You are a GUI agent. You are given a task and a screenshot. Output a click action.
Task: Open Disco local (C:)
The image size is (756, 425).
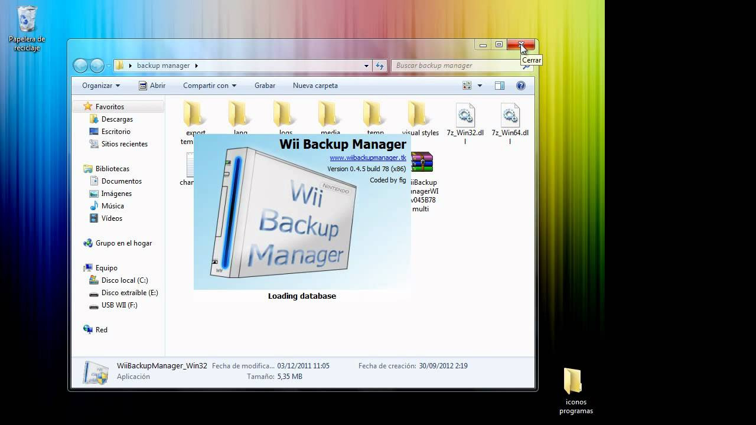(x=125, y=280)
